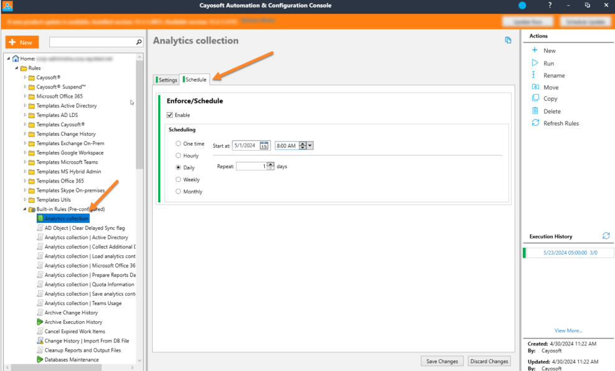Open the calendar picker for the start date
615x371 pixels.
point(264,145)
